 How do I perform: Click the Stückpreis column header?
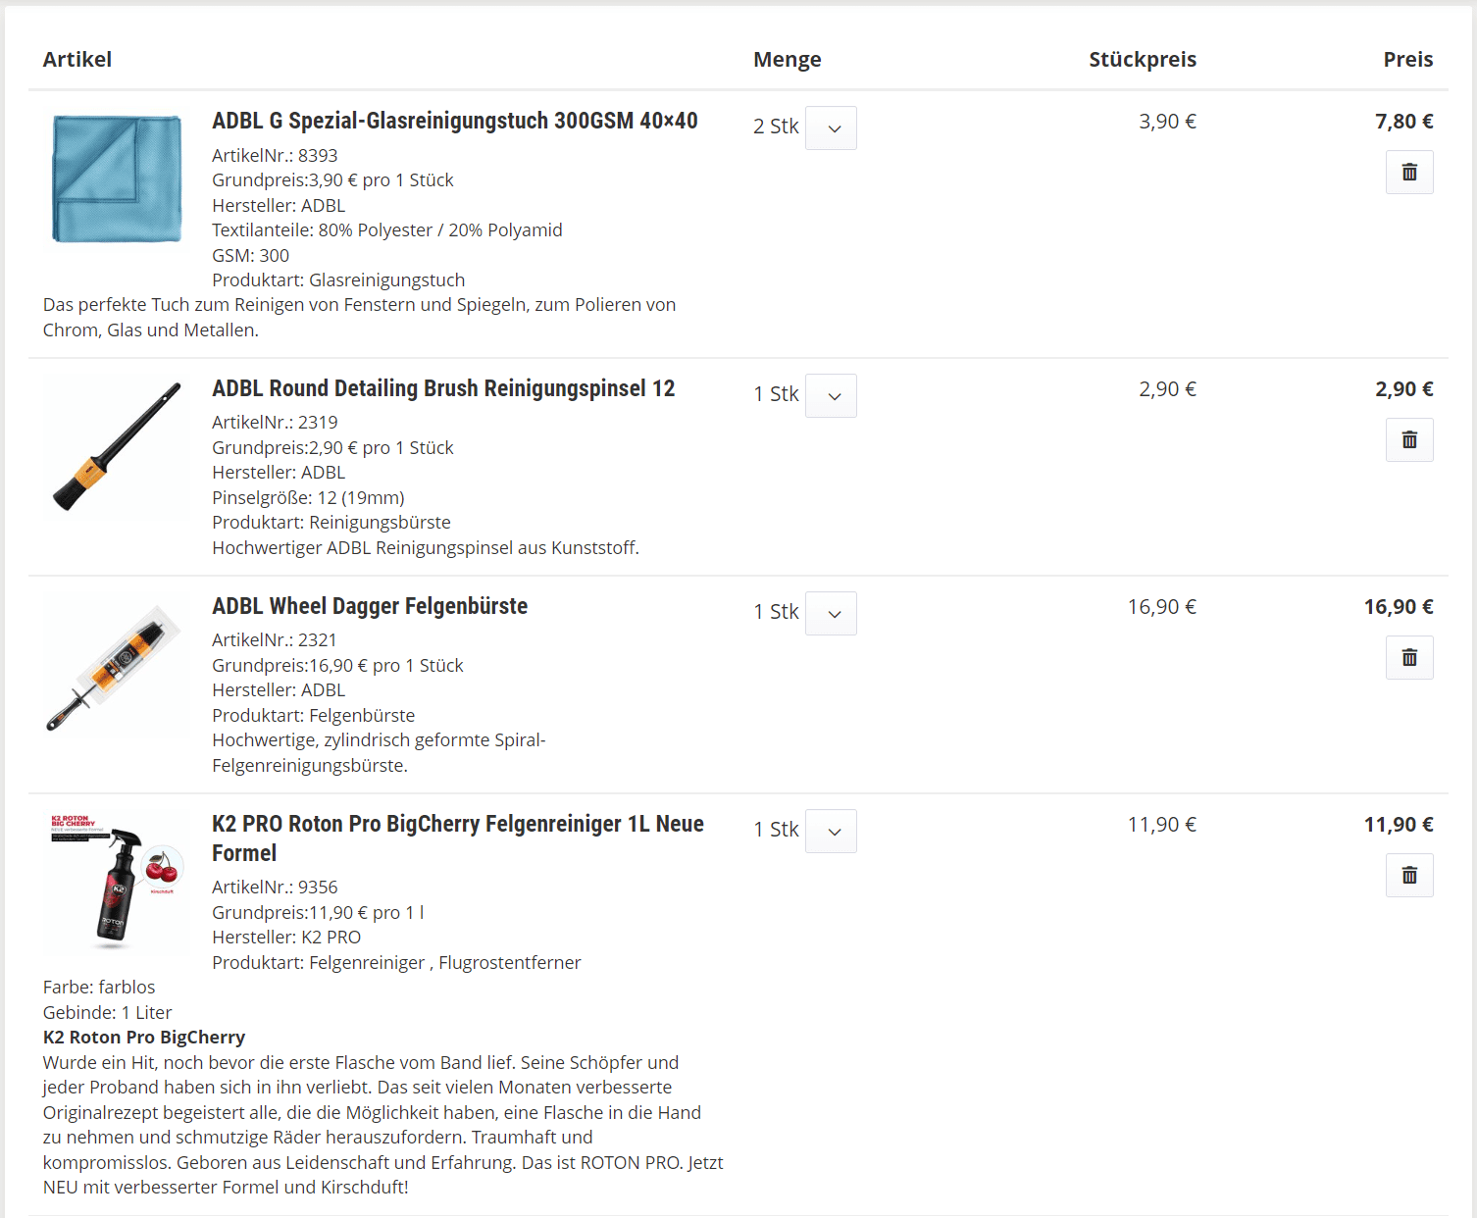point(1142,60)
